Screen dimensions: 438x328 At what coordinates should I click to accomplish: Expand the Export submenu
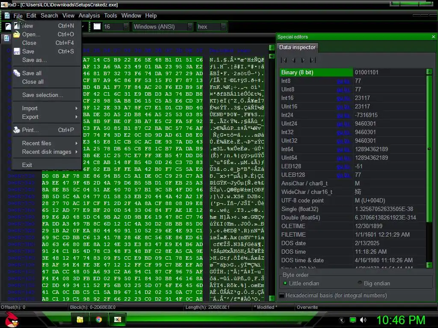point(47,117)
